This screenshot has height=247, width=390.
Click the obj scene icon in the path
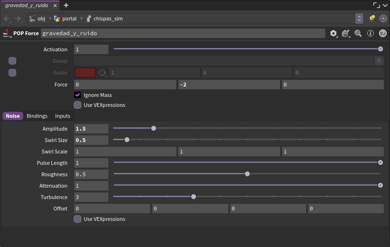pyautogui.click(x=33, y=19)
